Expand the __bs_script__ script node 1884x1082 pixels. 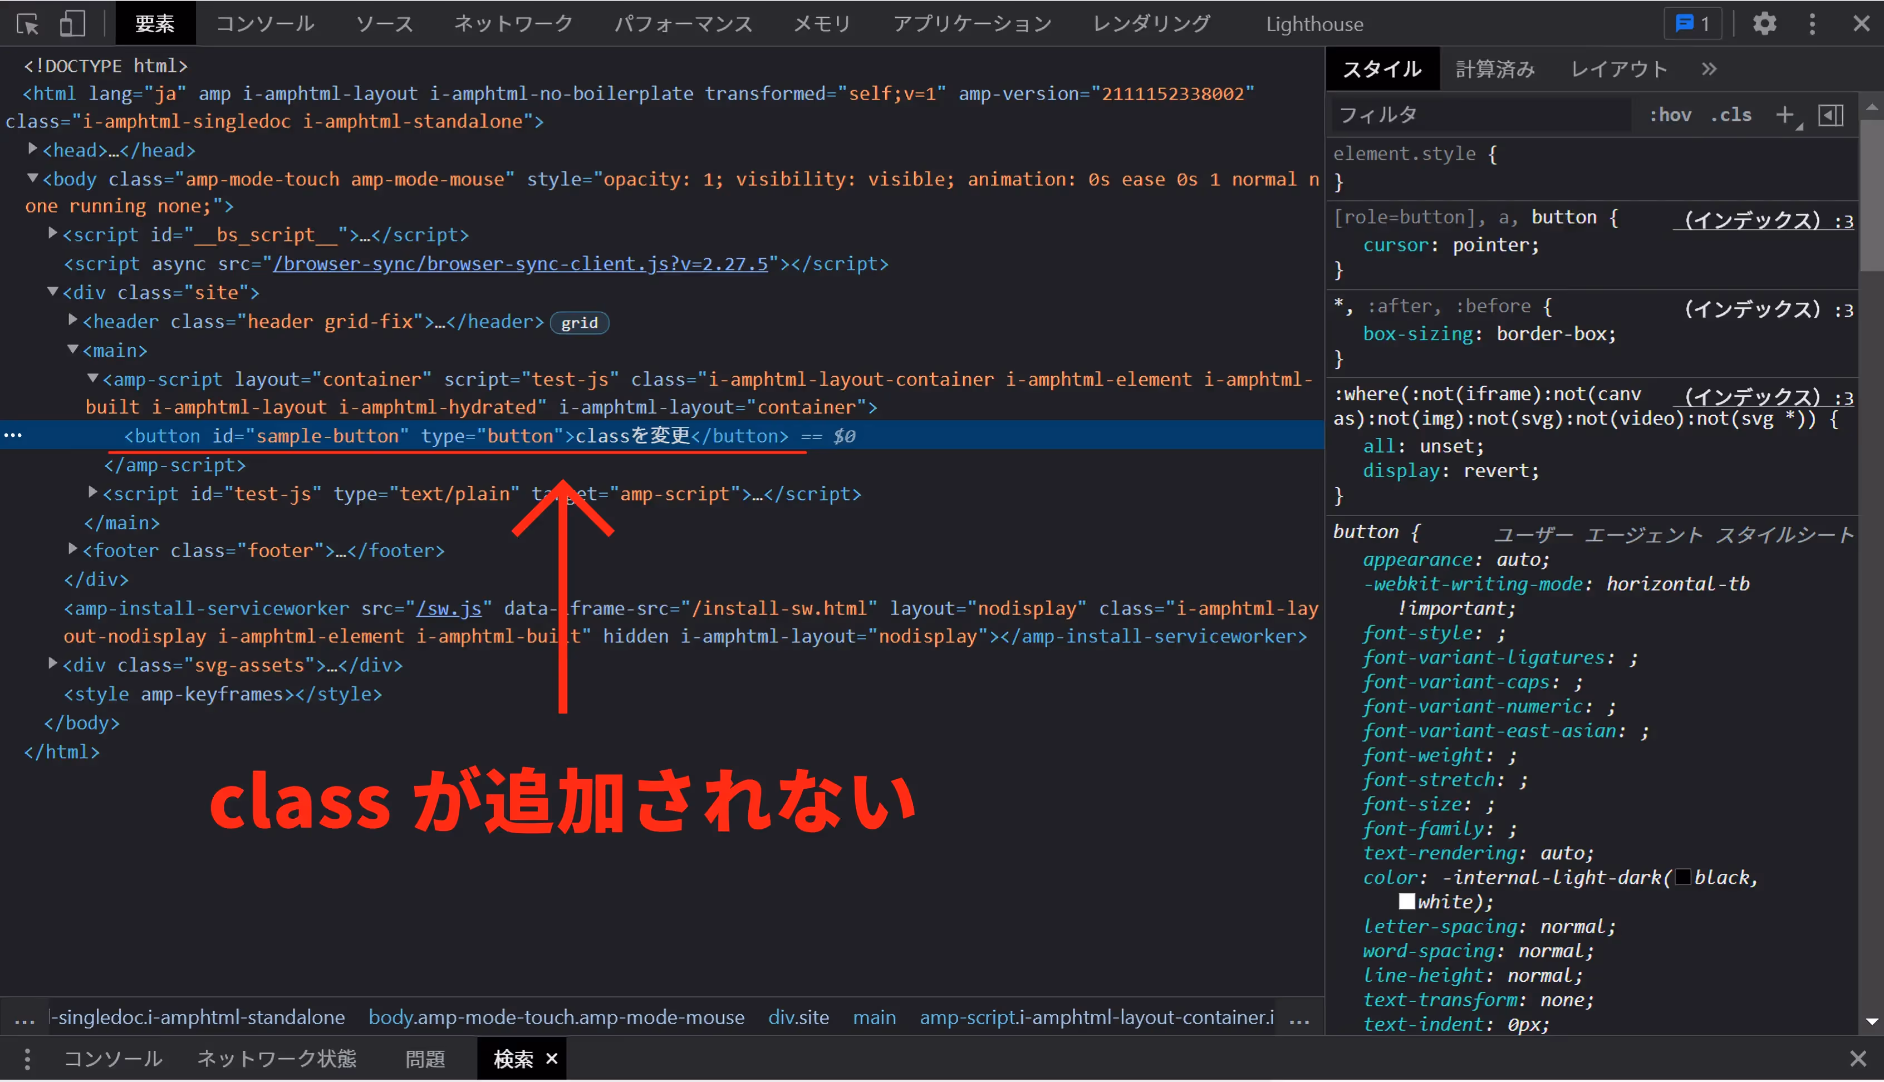53,233
